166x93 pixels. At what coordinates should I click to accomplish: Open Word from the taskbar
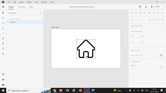[x=67, y=90]
